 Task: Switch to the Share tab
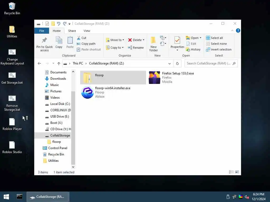click(x=72, y=31)
